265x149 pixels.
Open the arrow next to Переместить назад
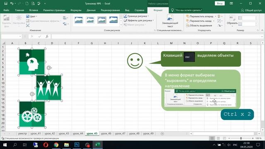coord(214,21)
